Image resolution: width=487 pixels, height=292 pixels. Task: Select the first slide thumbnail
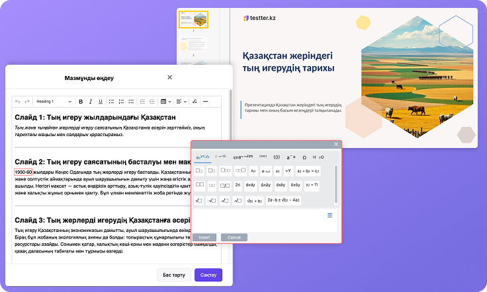tap(193, 20)
